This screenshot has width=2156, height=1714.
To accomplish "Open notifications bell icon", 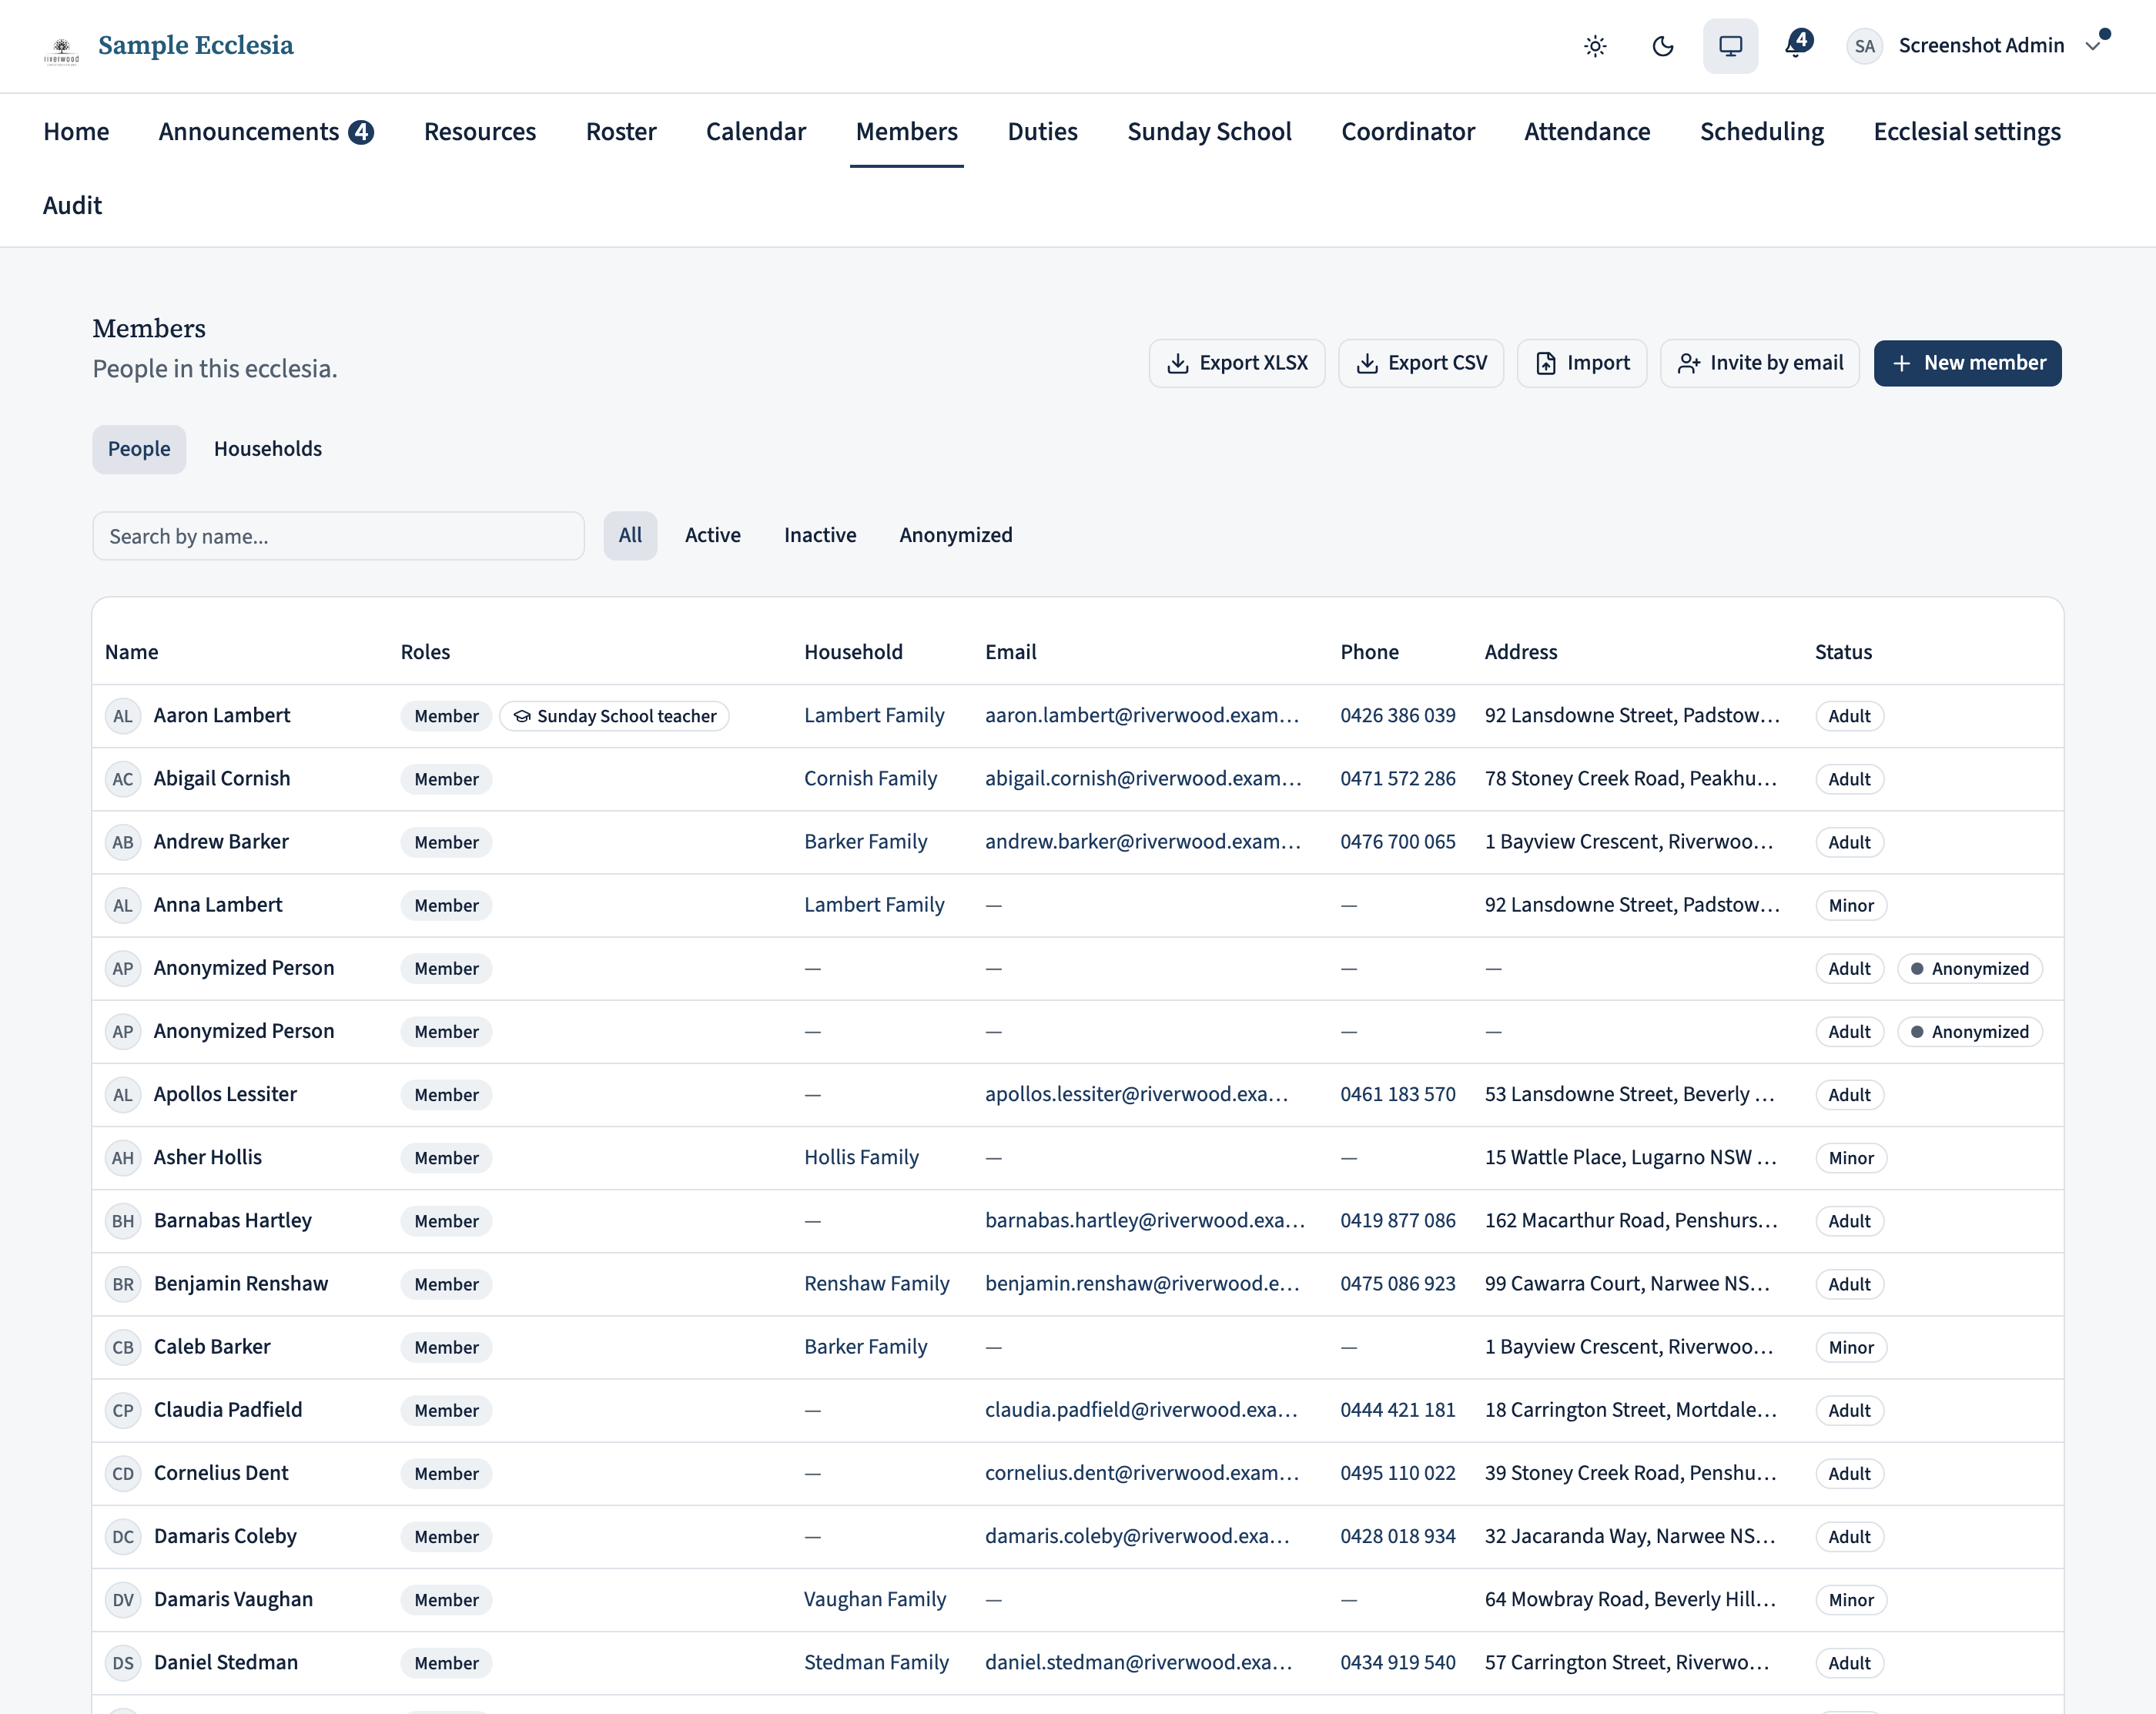I will pos(1798,45).
